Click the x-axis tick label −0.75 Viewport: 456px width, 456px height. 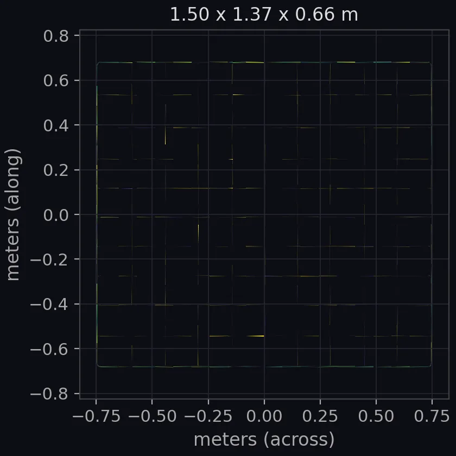[96, 416]
